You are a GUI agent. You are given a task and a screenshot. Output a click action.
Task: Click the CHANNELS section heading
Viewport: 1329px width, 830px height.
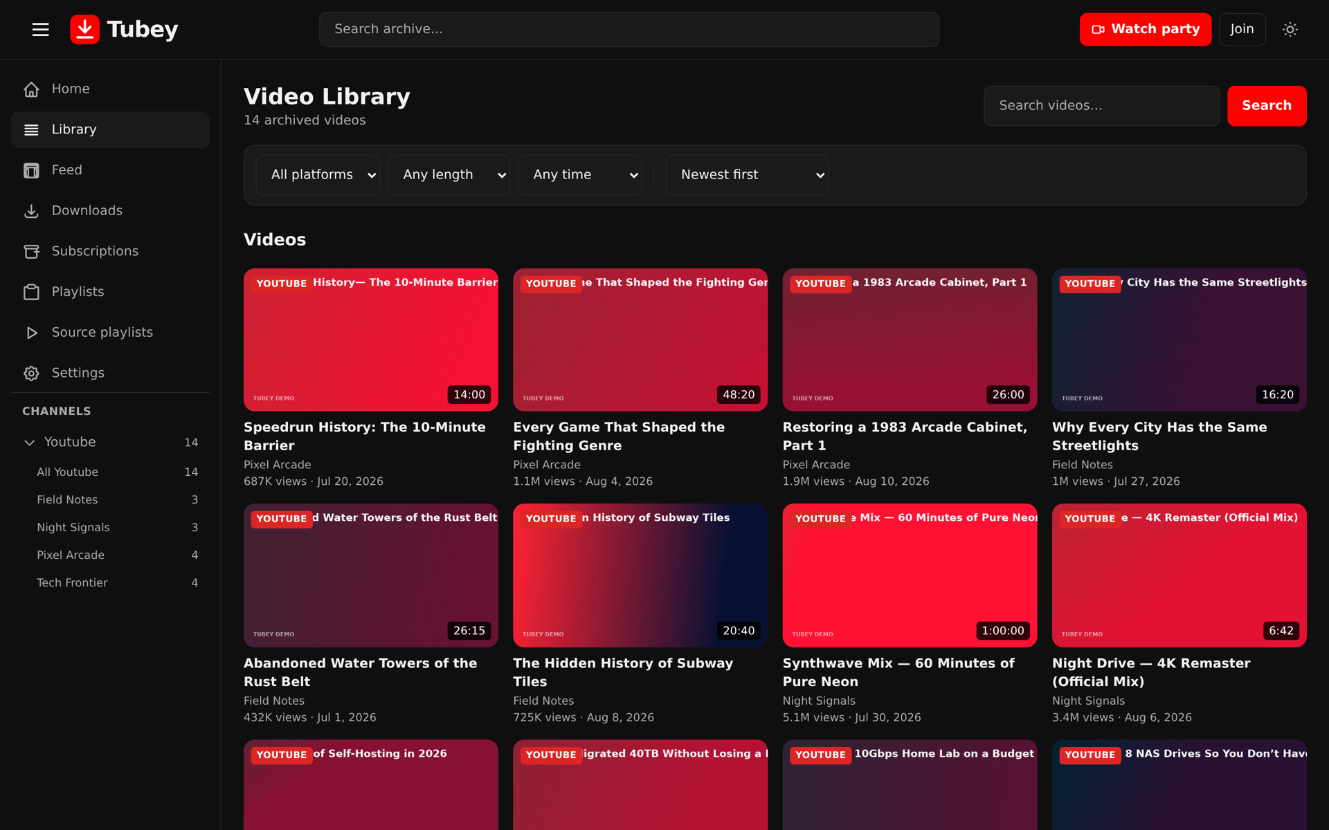click(57, 411)
